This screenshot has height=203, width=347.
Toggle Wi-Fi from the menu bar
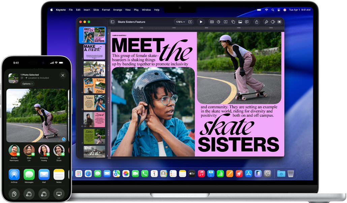pos(266,10)
